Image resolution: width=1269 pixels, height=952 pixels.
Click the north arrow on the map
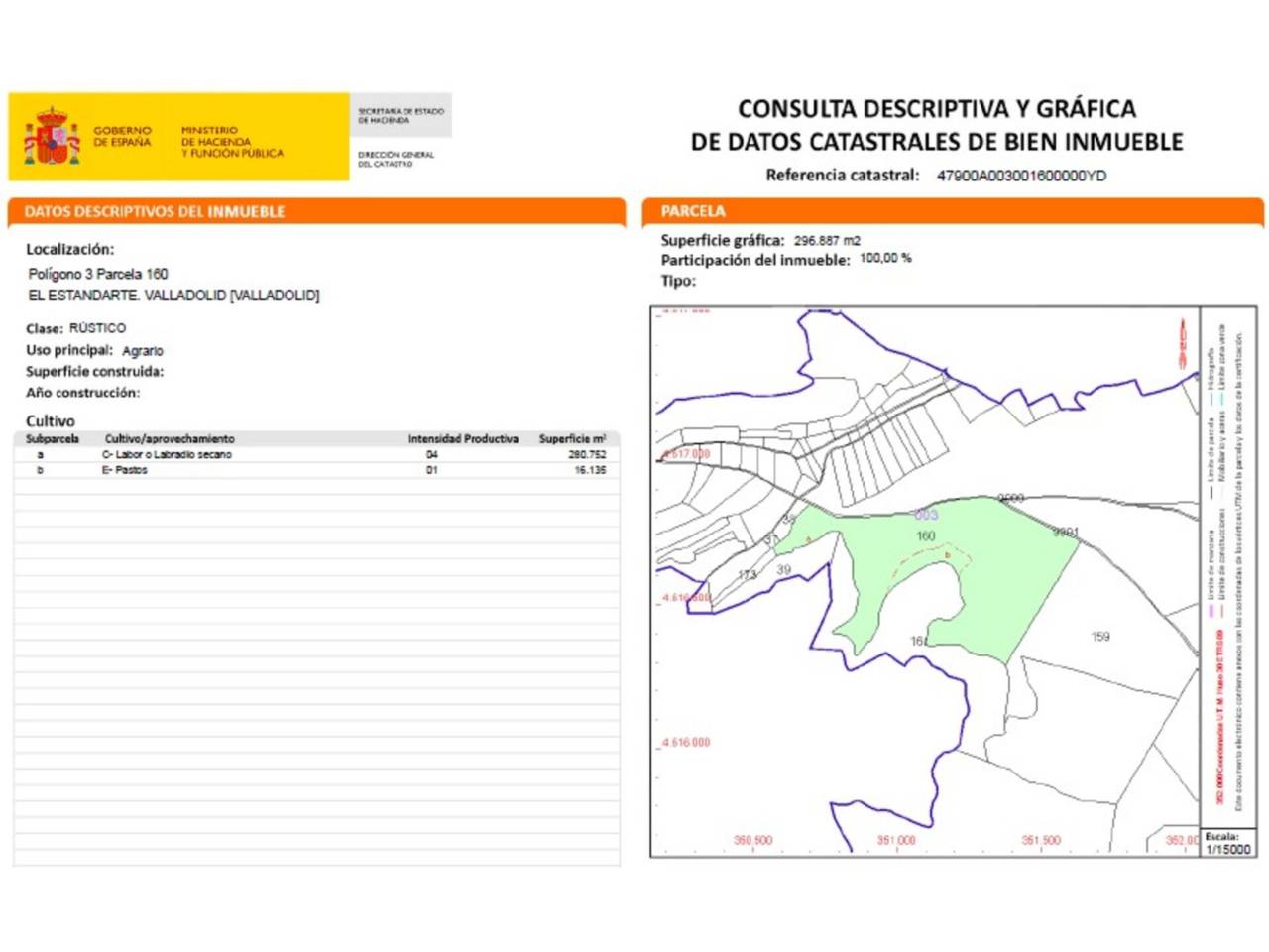pyautogui.click(x=1182, y=343)
